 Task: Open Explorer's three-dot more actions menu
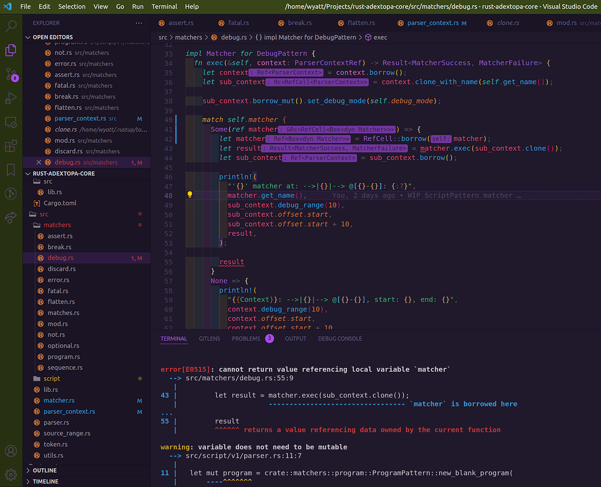(139, 23)
